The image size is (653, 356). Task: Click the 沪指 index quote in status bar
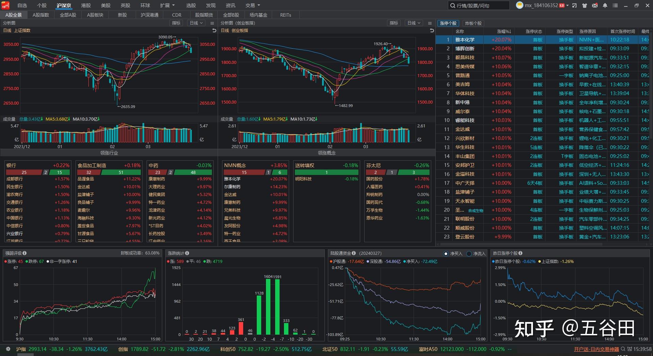62,349
